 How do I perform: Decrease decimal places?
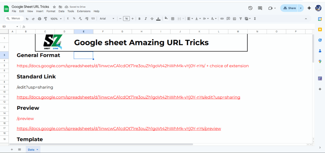coord(80,19)
